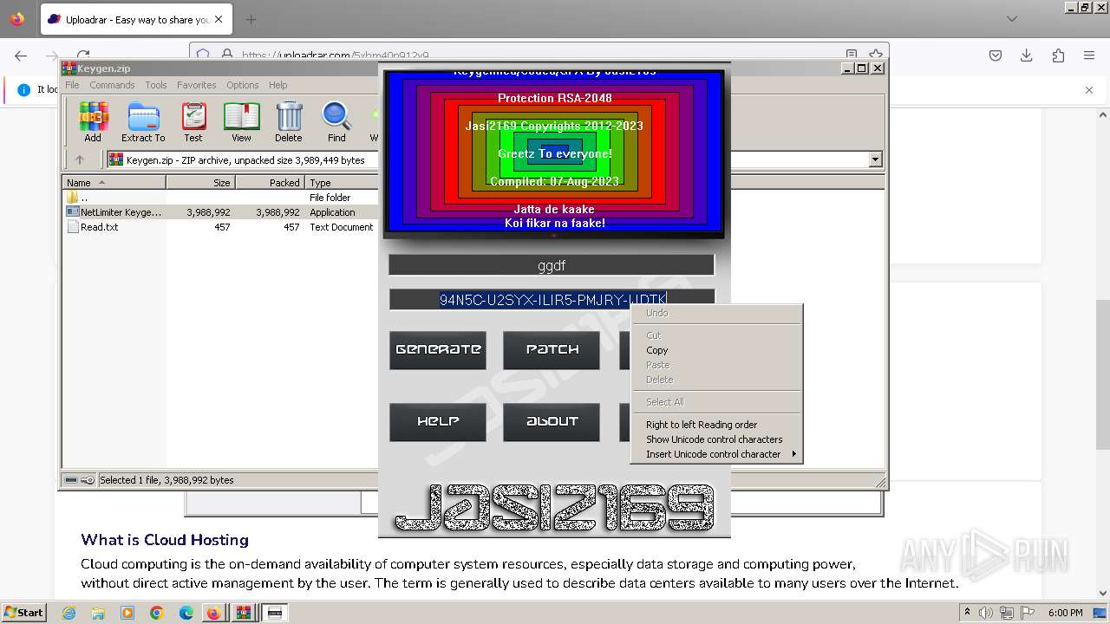The width and height of the screenshot is (1110, 624).
Task: Launch Google Chrome from taskbar
Action: [x=157, y=613]
